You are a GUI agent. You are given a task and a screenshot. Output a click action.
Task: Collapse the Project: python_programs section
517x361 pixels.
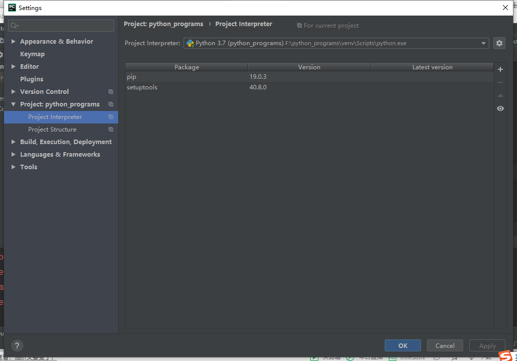[x=13, y=104]
